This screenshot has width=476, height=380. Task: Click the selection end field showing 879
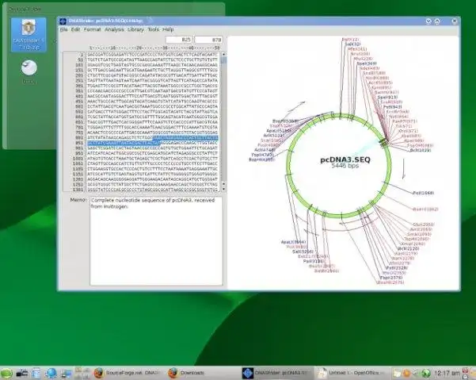[208, 40]
